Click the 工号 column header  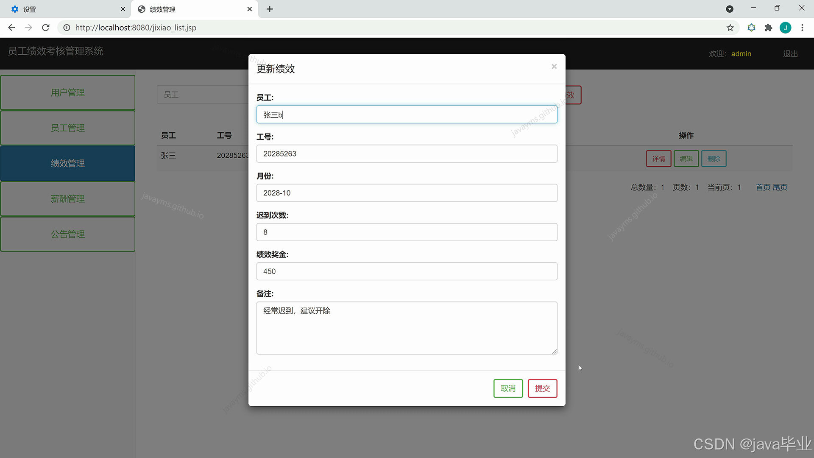[x=224, y=135]
